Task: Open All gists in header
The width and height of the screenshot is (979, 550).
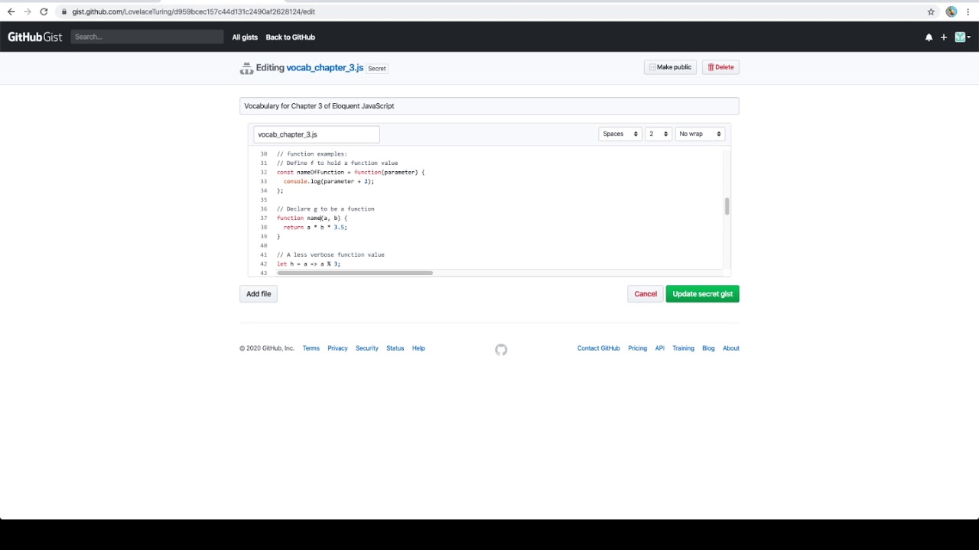Action: pyautogui.click(x=245, y=37)
